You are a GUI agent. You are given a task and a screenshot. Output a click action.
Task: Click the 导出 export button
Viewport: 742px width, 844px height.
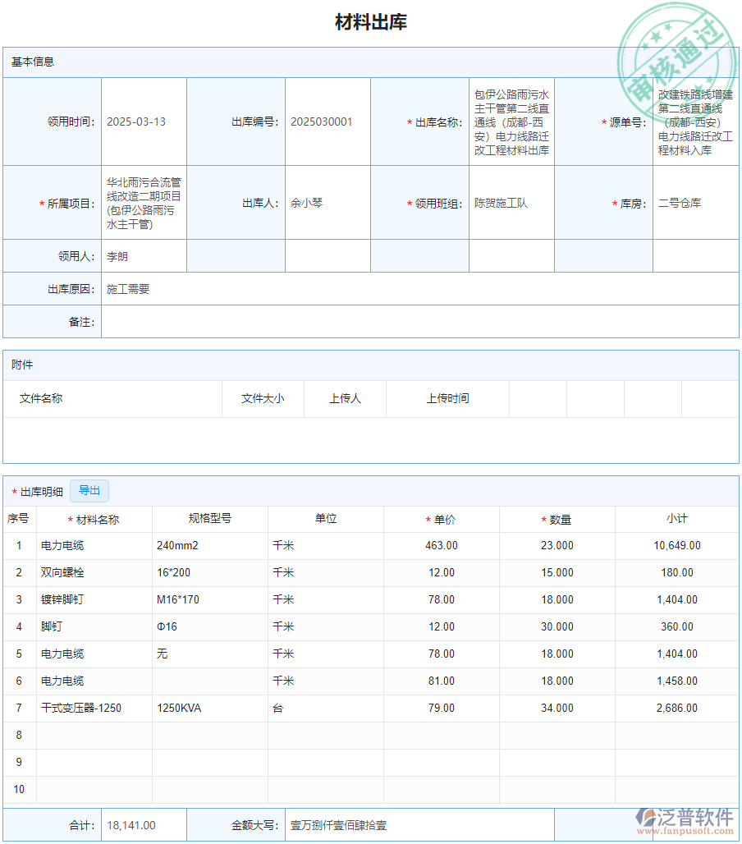[x=89, y=490]
